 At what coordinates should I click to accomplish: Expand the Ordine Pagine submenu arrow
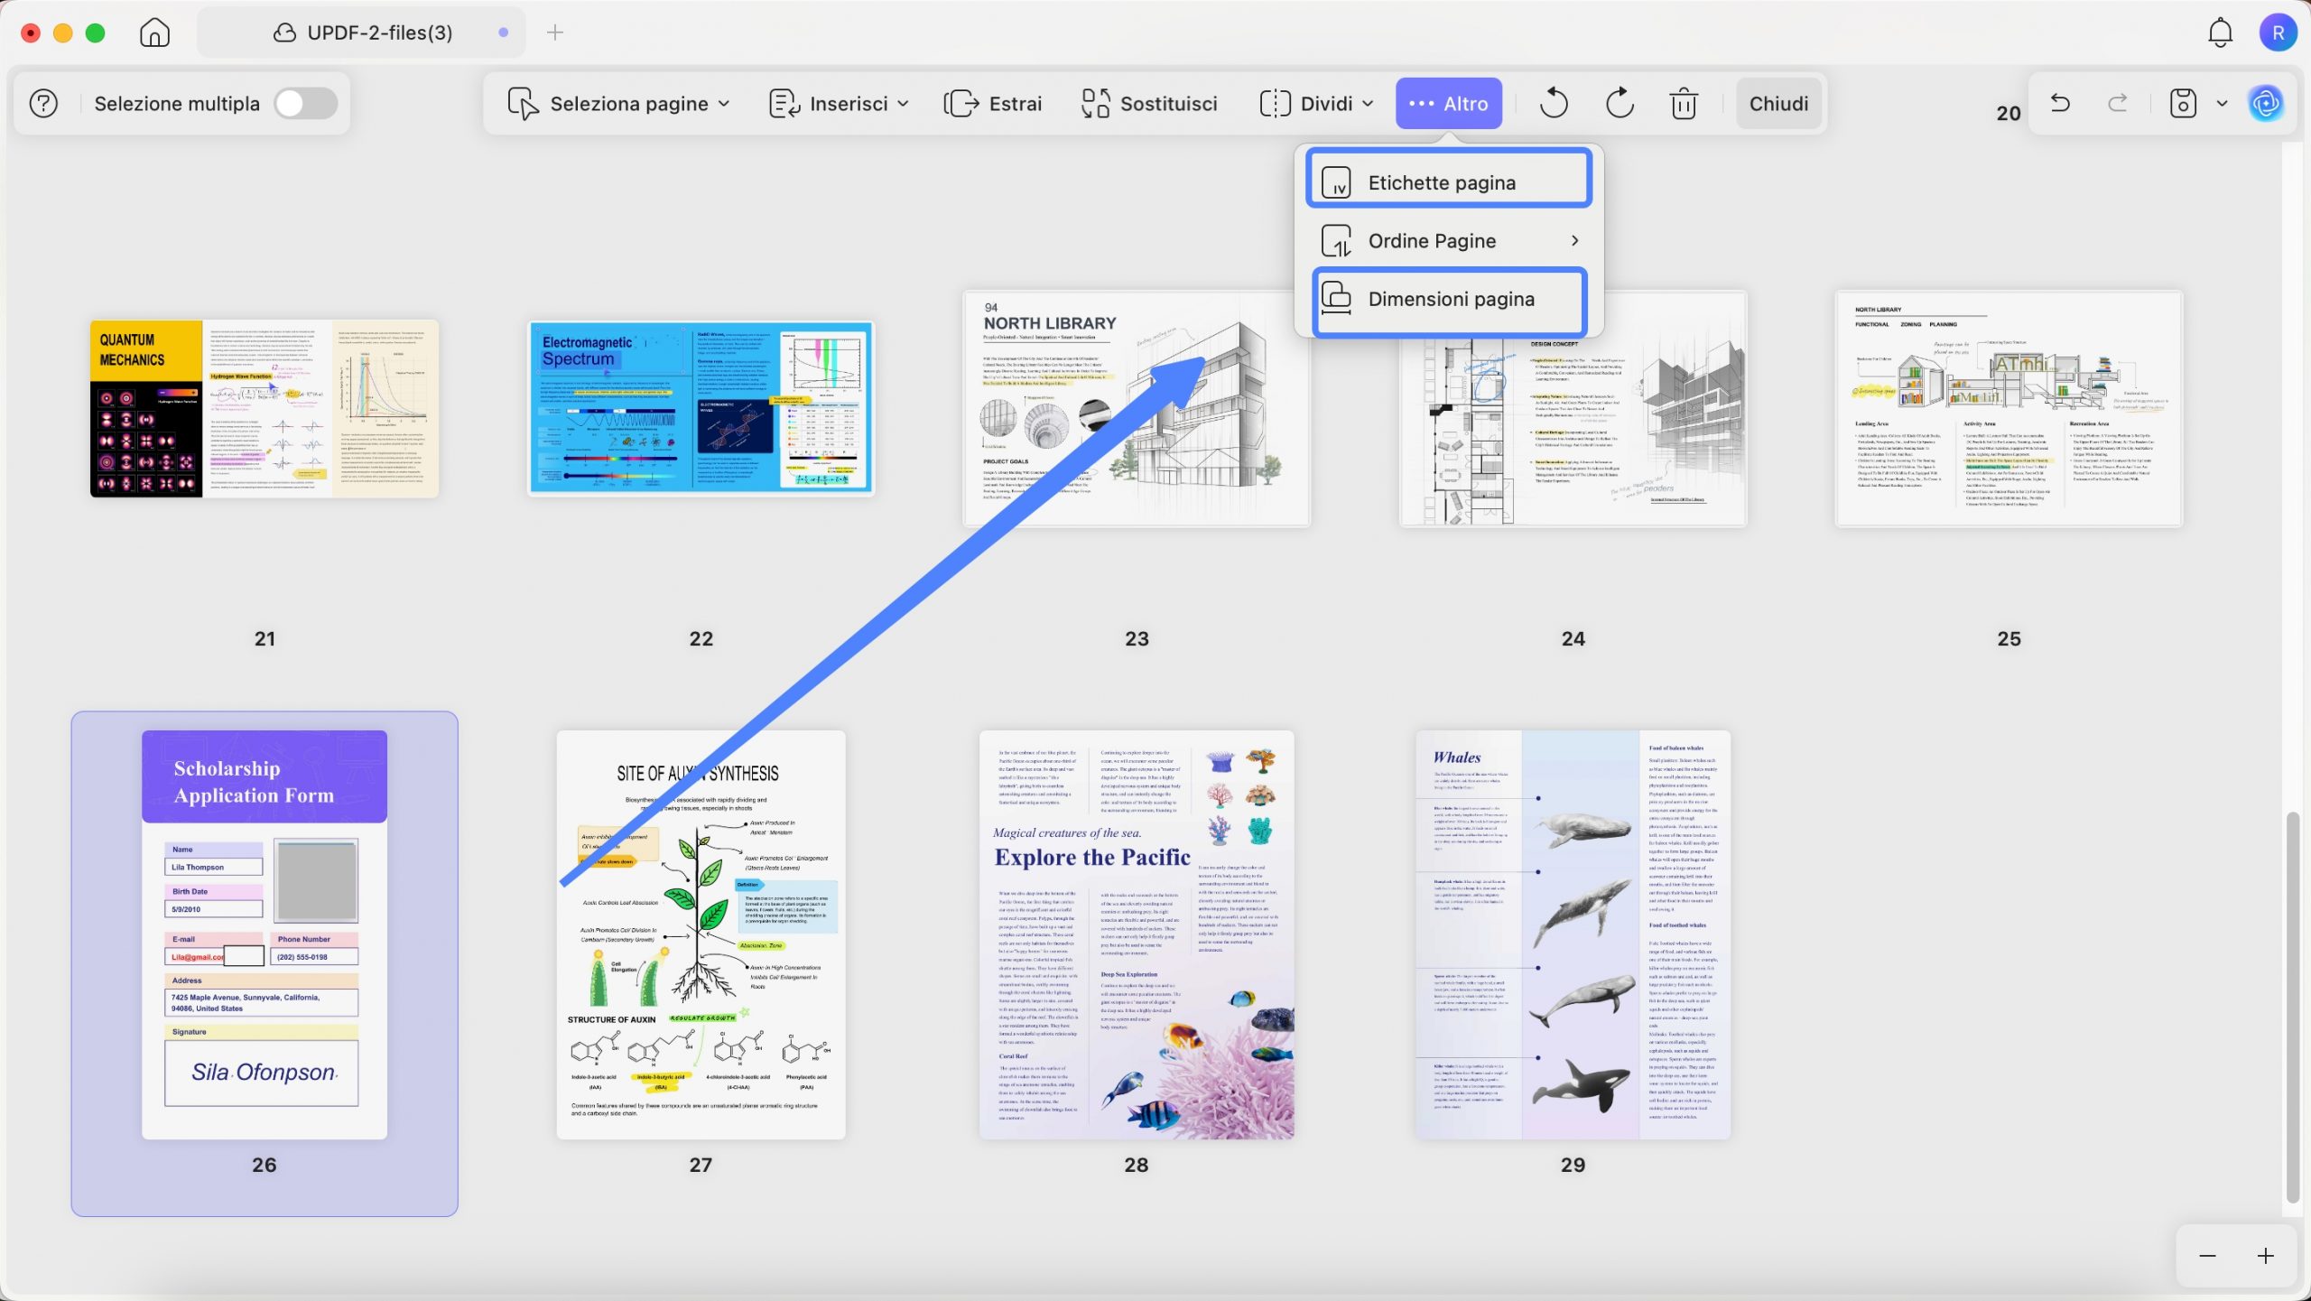point(1574,241)
